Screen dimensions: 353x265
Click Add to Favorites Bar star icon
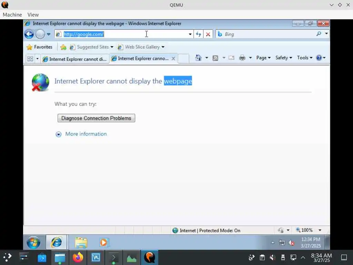(63, 47)
